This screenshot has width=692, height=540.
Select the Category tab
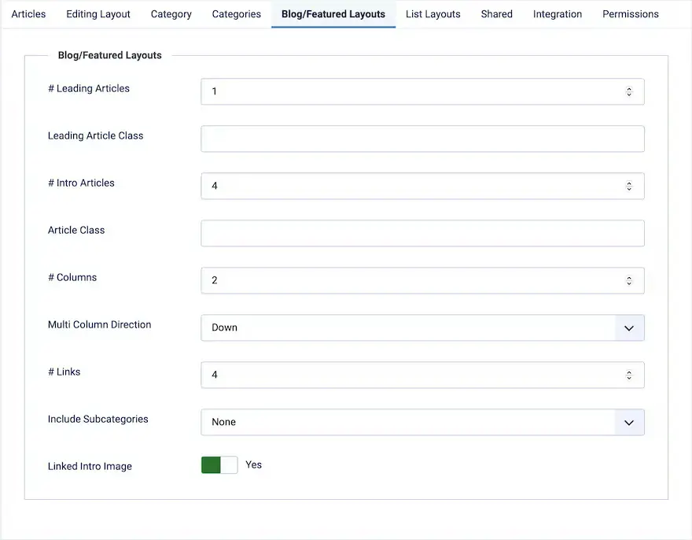coord(171,14)
